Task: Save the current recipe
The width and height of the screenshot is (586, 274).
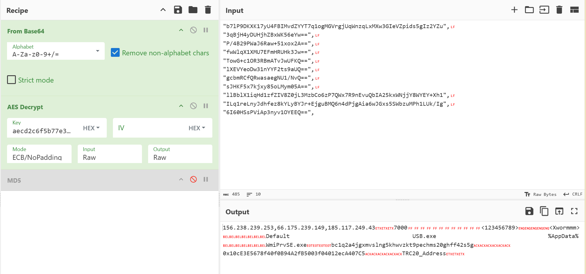Action: pyautogui.click(x=178, y=10)
